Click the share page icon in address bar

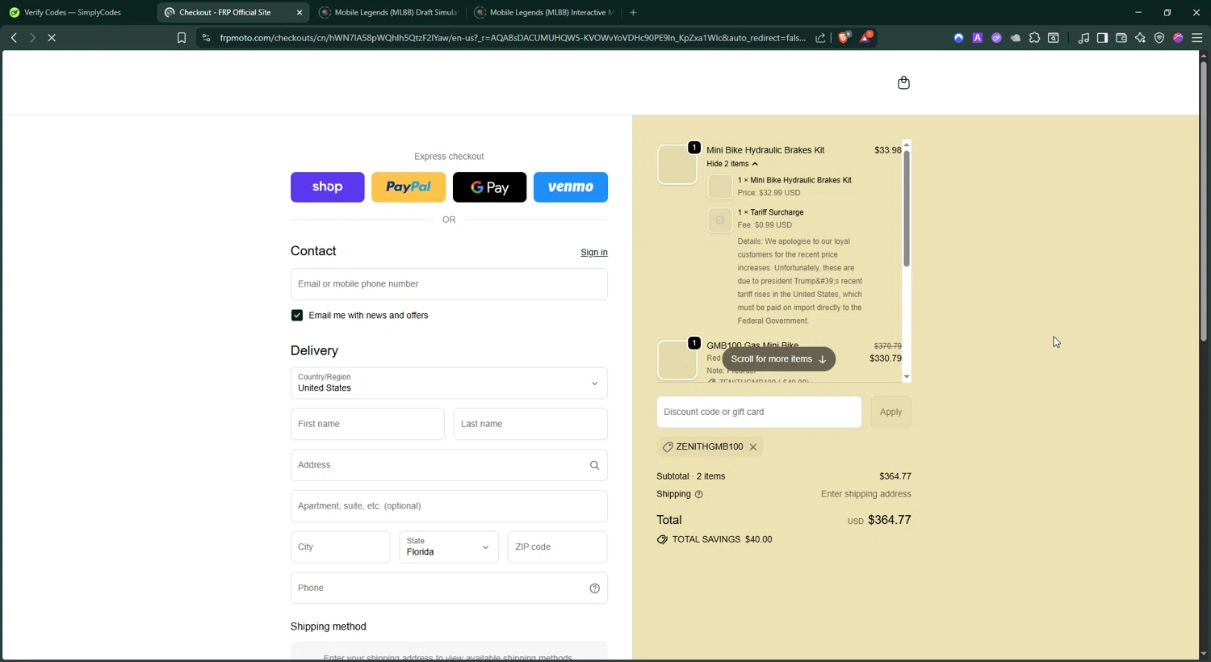coord(820,38)
